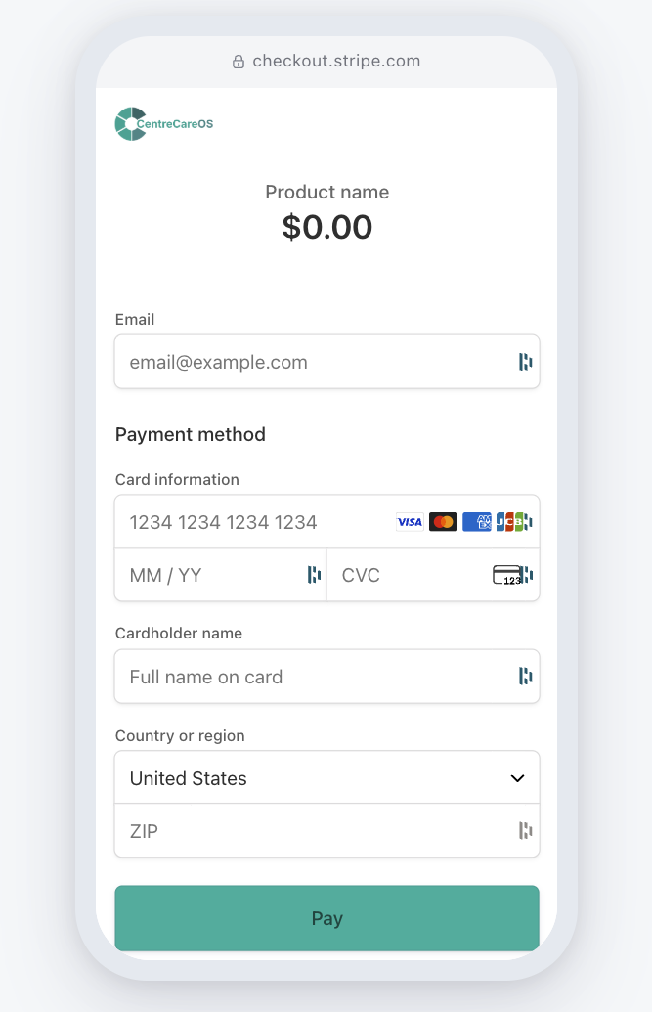Click the autofill icon beside MM / YY
The width and height of the screenshot is (652, 1012).
(314, 575)
